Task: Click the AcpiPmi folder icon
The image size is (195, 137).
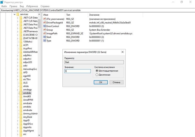Action: (21, 48)
